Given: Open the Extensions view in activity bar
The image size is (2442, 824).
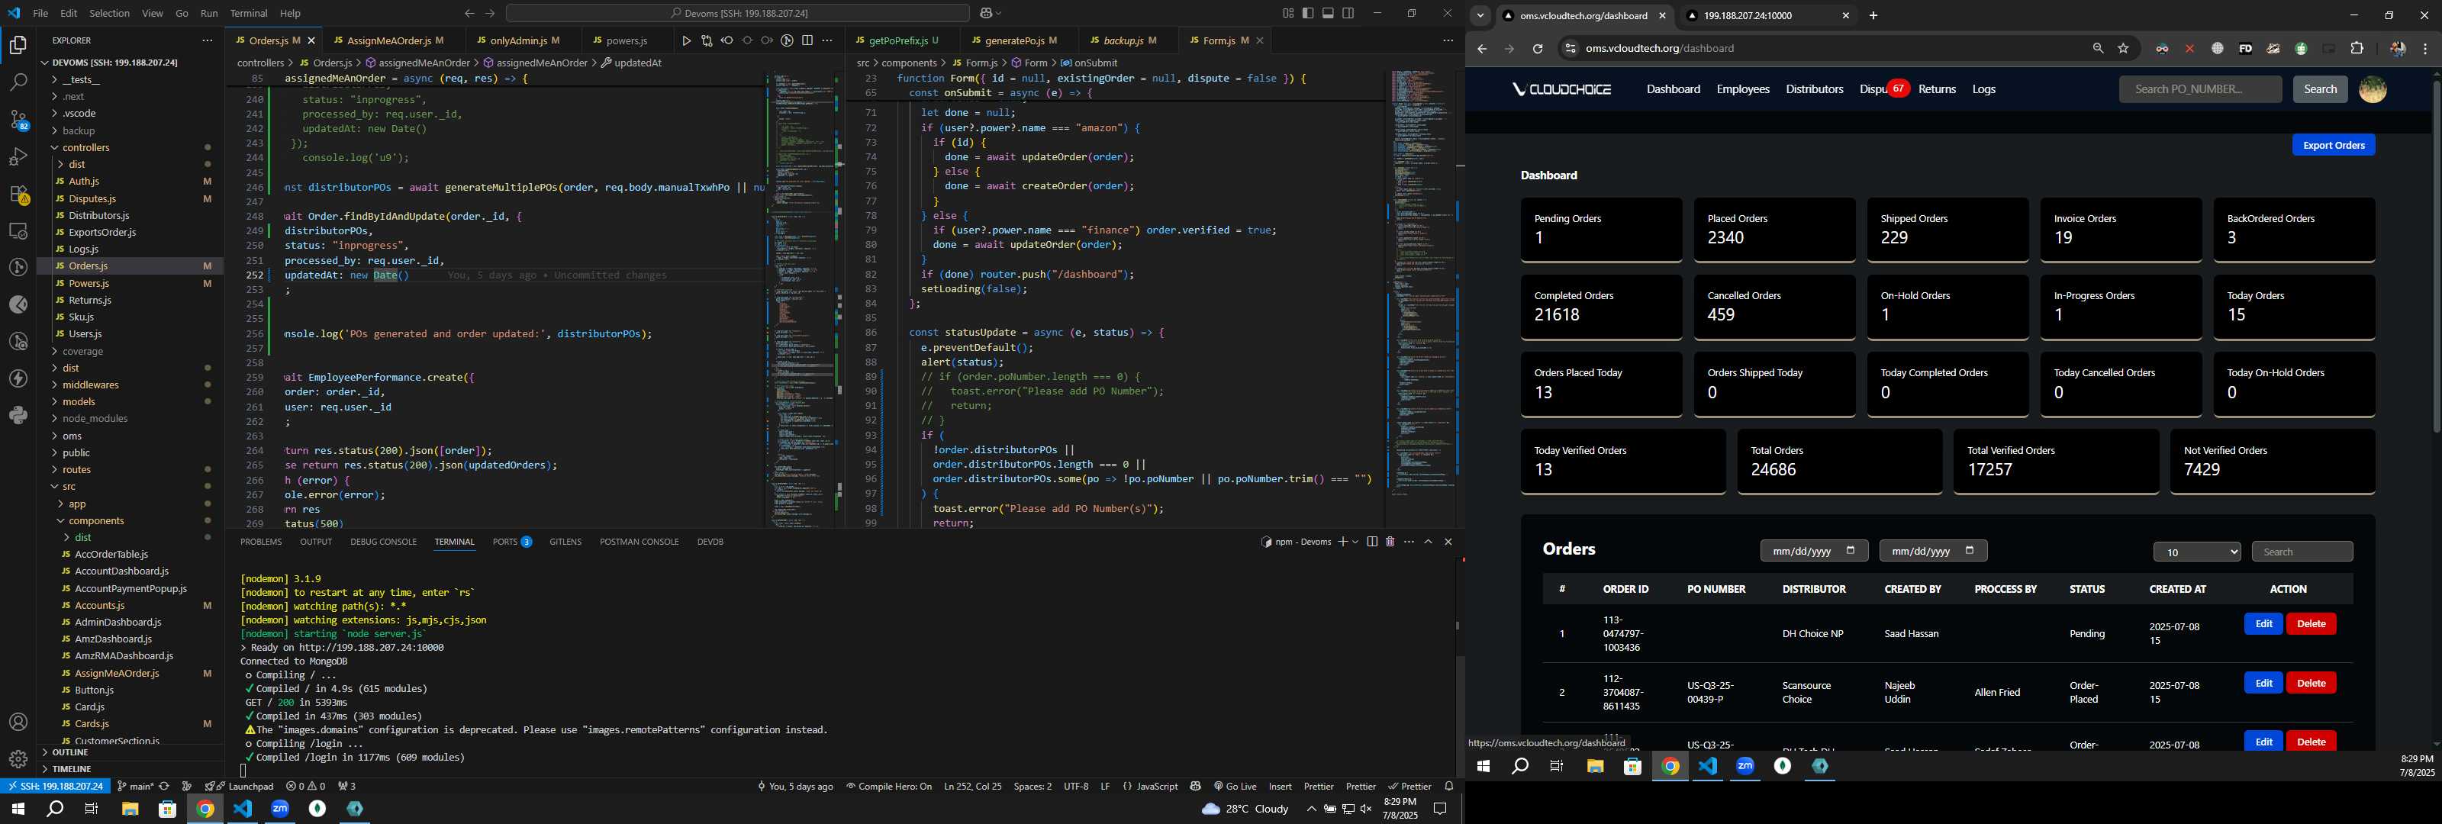Looking at the screenshot, I should (18, 195).
